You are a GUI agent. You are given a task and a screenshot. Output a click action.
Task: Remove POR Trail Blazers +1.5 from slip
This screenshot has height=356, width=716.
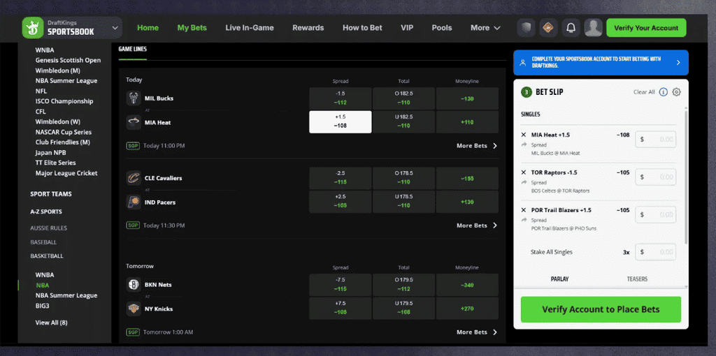click(x=524, y=210)
